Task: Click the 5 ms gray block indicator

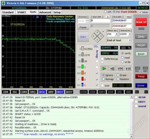Action: tap(82, 48)
